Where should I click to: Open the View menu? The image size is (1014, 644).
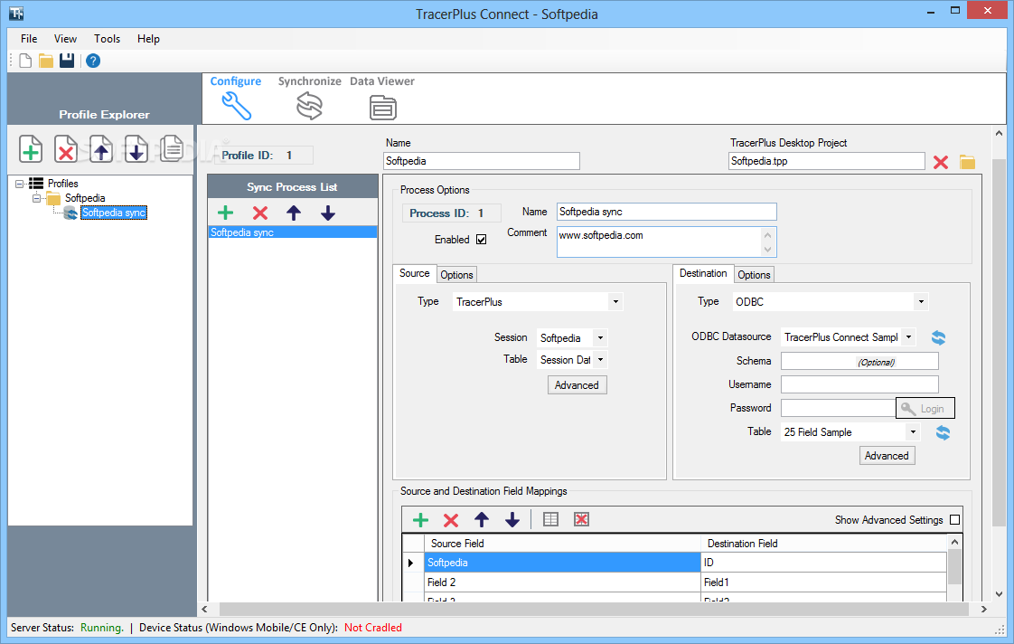click(x=65, y=39)
